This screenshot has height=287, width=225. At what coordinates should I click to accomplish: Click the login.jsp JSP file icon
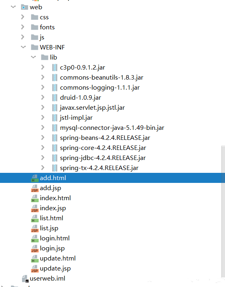[35, 248]
